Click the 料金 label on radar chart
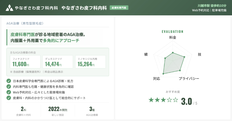Screen dimensions: 232x121 point(173,38)
